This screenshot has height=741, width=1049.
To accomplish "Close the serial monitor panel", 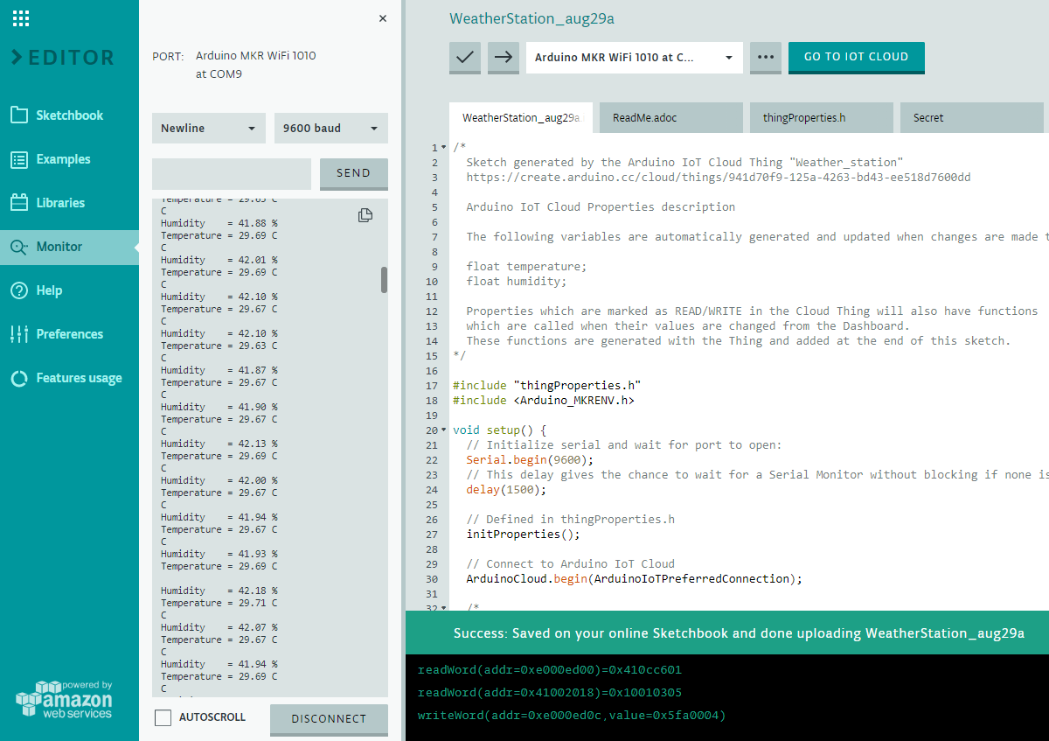I will pos(383,18).
